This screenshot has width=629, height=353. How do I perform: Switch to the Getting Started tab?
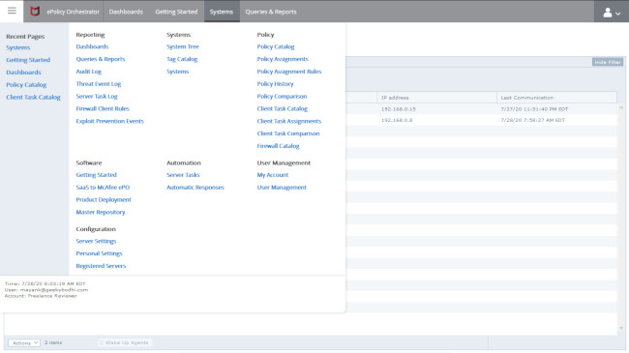pyautogui.click(x=176, y=12)
